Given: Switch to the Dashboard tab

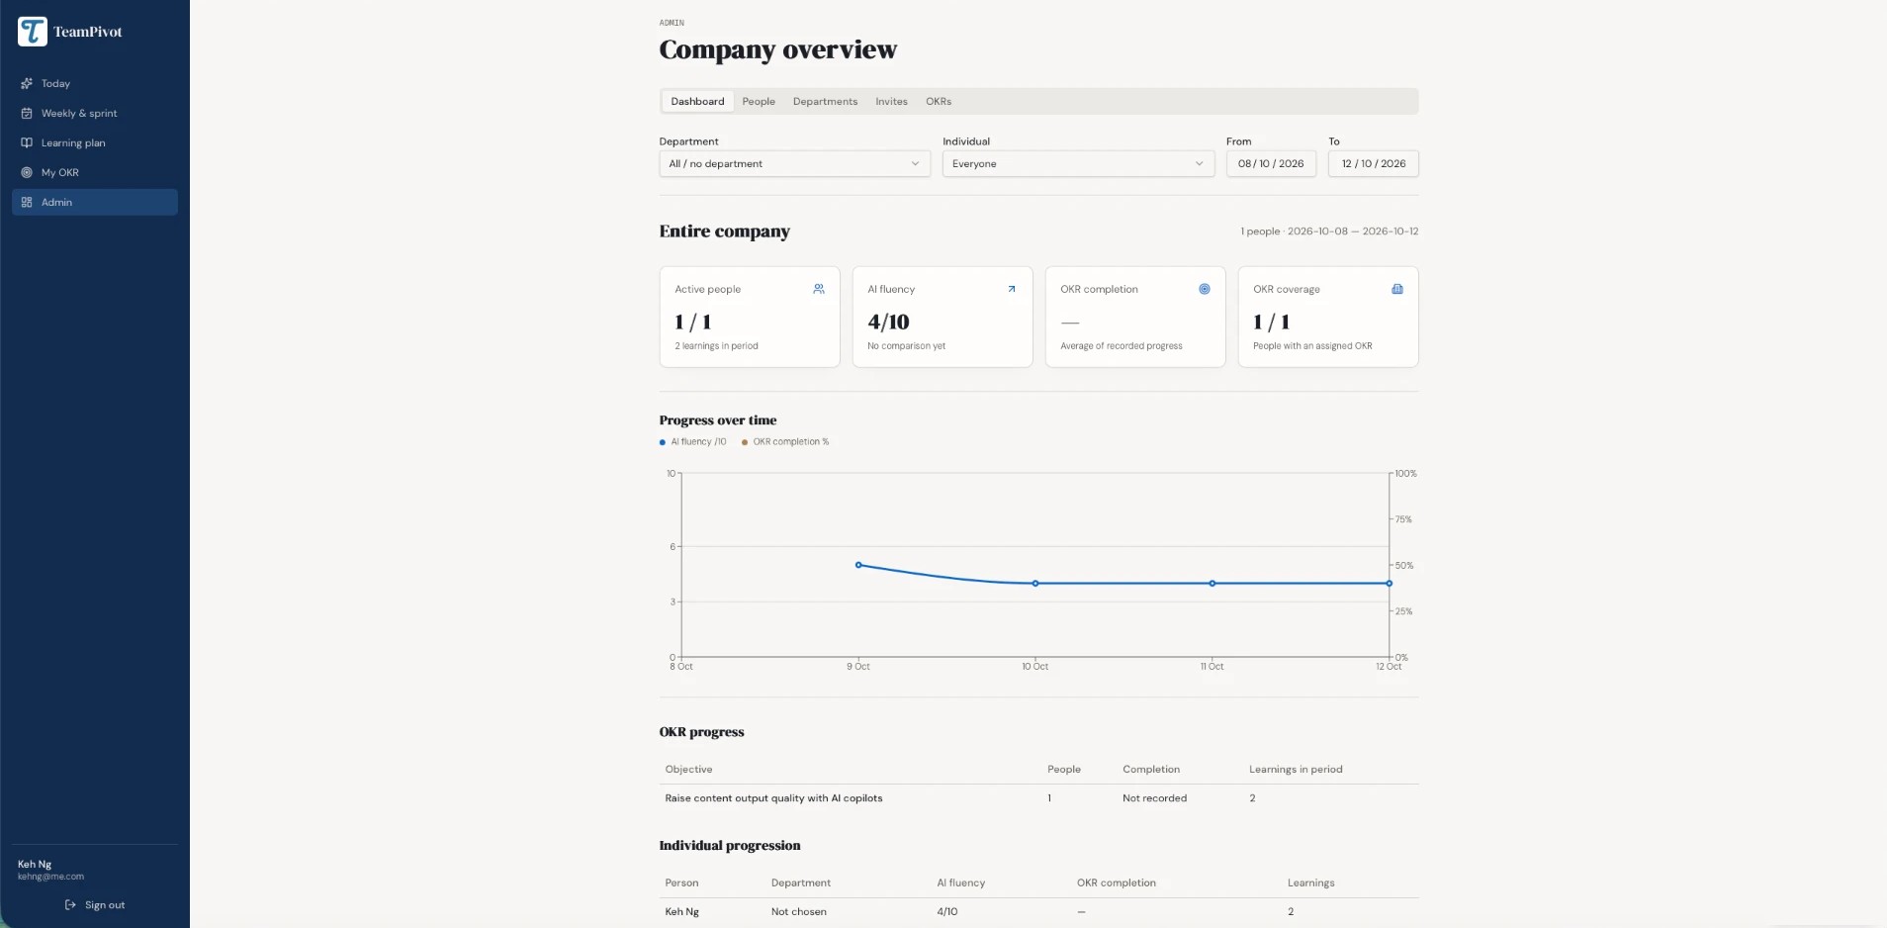Looking at the screenshot, I should pyautogui.click(x=697, y=101).
